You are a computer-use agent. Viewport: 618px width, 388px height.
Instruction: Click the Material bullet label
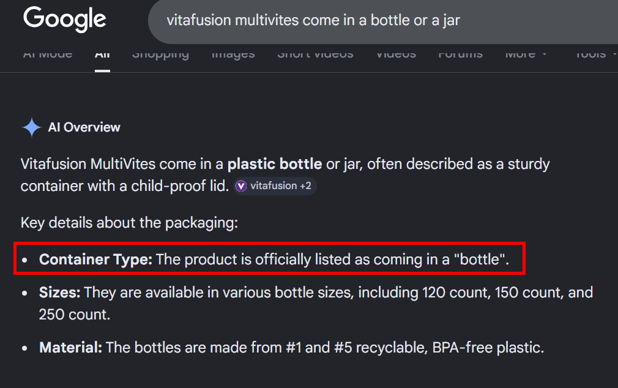pyautogui.click(x=71, y=348)
